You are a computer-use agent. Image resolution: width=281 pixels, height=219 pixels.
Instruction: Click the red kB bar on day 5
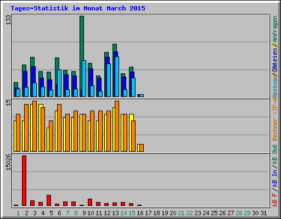coord(49,200)
